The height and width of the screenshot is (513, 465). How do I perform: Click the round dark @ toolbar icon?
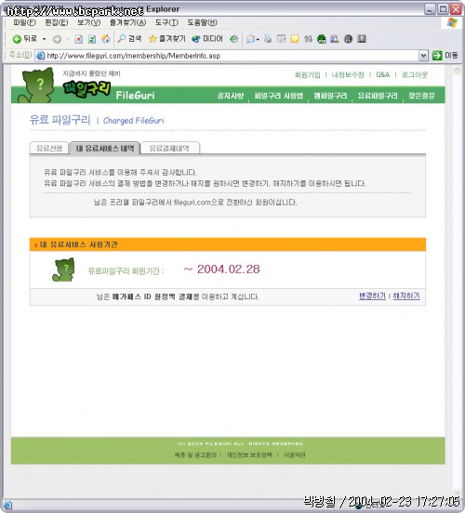(x=348, y=39)
